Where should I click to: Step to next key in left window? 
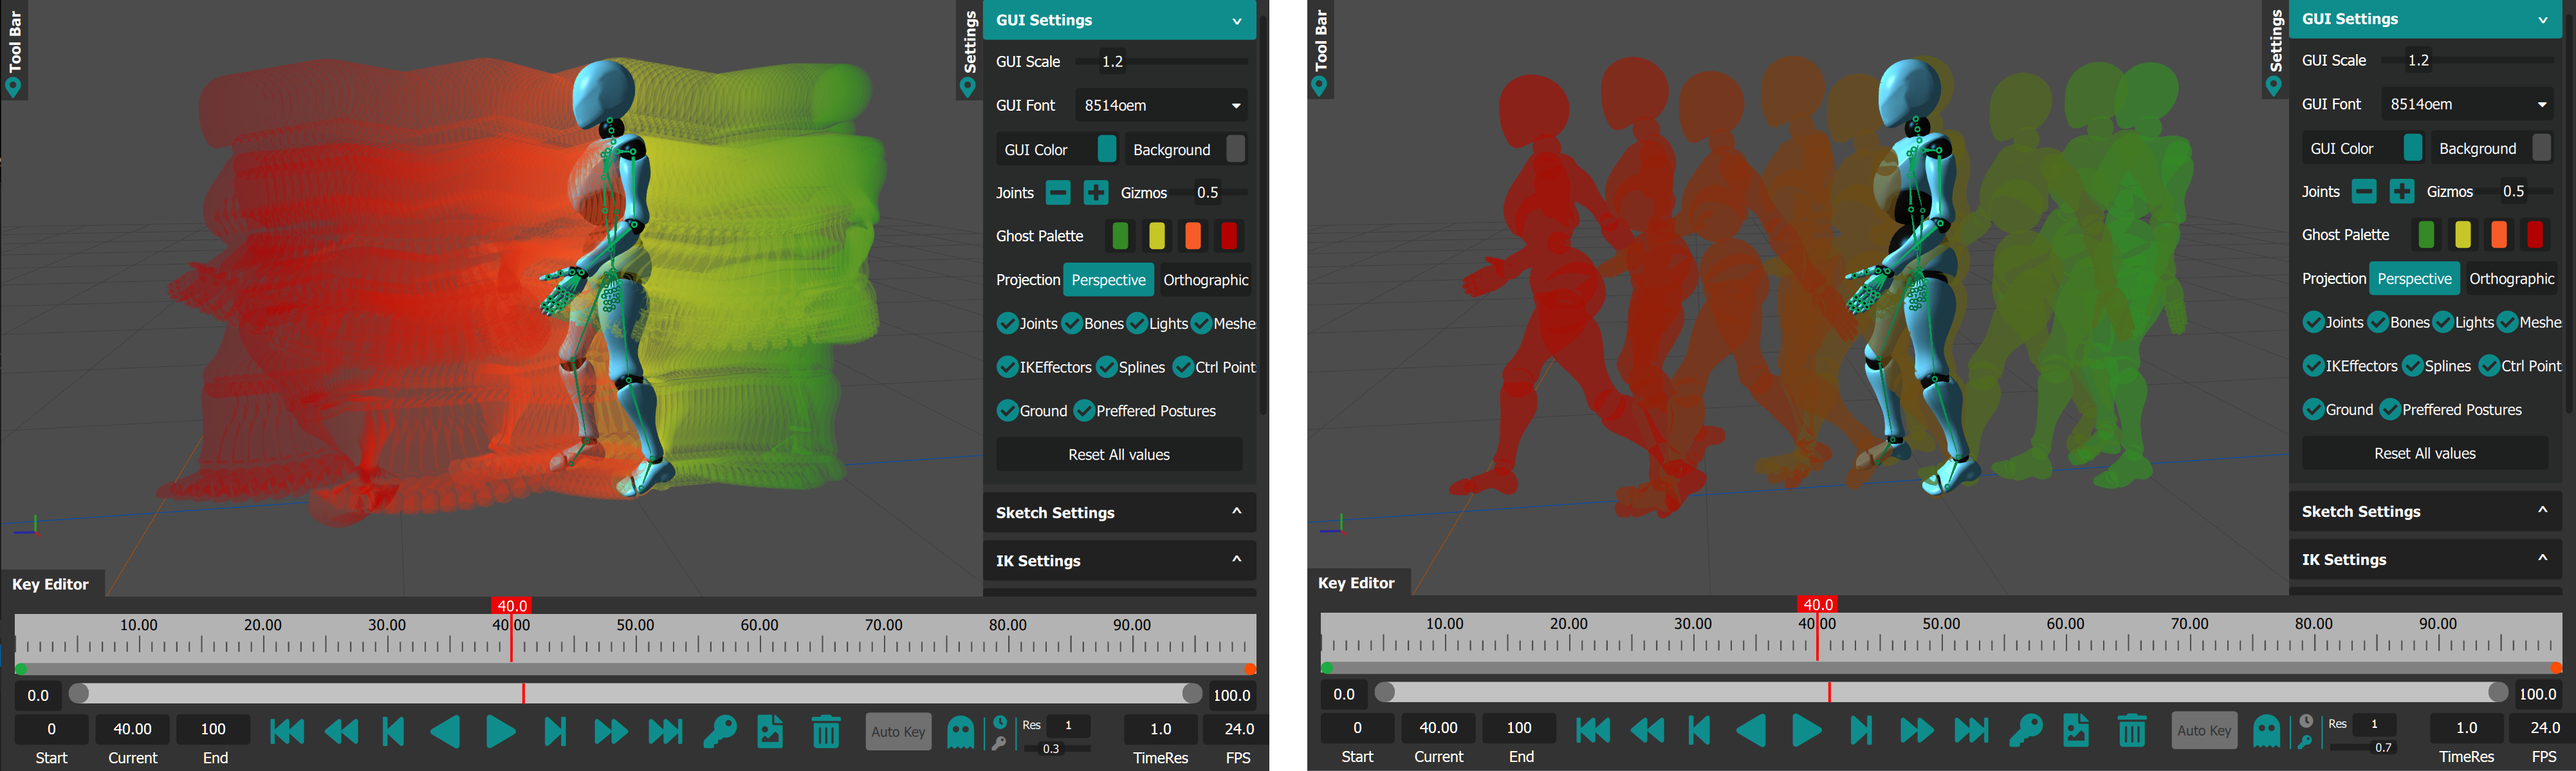coord(555,732)
